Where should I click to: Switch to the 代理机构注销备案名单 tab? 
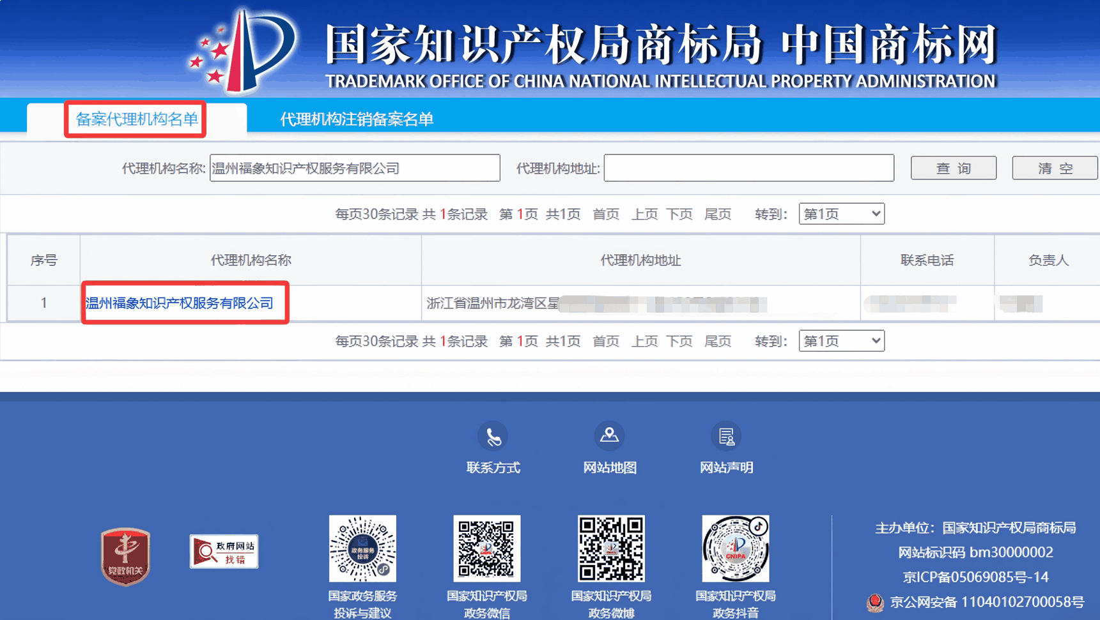point(357,119)
